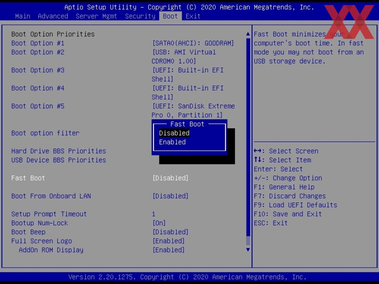Click the Aptio Setup Utility title
Image resolution: width=379 pixels, height=284 pixels.
point(189,7)
